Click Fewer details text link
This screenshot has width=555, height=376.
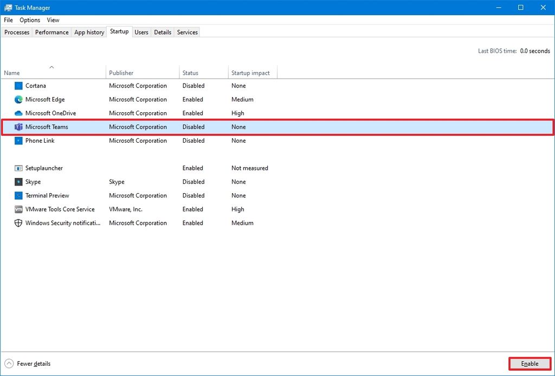(x=35, y=364)
